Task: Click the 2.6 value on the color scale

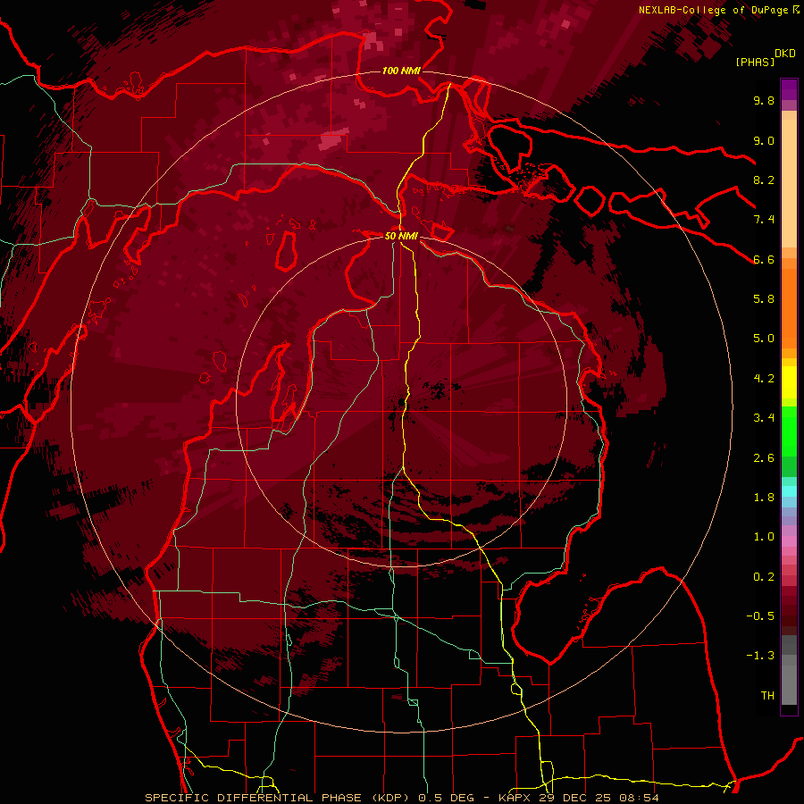Action: click(764, 458)
